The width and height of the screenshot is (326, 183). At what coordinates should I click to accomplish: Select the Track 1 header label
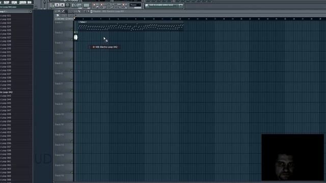59,22
